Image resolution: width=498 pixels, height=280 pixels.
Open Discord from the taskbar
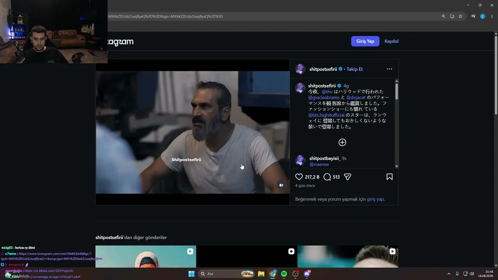tap(307, 274)
